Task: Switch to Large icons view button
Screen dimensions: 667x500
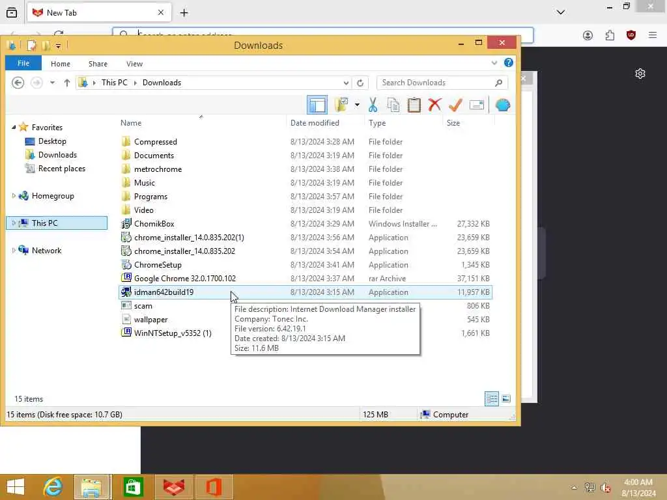Action: [x=505, y=399]
